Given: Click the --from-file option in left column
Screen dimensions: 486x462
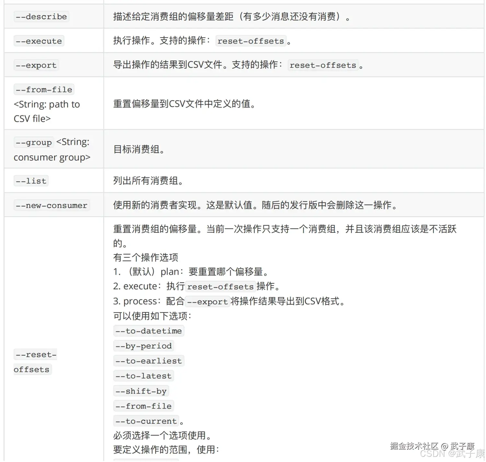Looking at the screenshot, I should [x=44, y=89].
